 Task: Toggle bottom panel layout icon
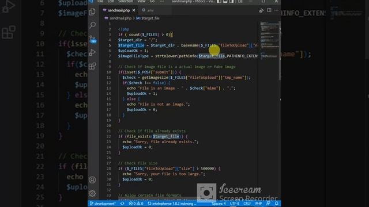coord(225,1)
